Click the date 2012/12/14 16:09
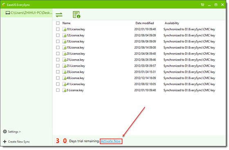The width and height of the screenshot is (229, 150). [x=145, y=78]
